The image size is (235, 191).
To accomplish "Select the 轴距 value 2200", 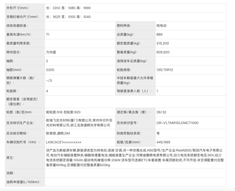I will pos(50,70).
